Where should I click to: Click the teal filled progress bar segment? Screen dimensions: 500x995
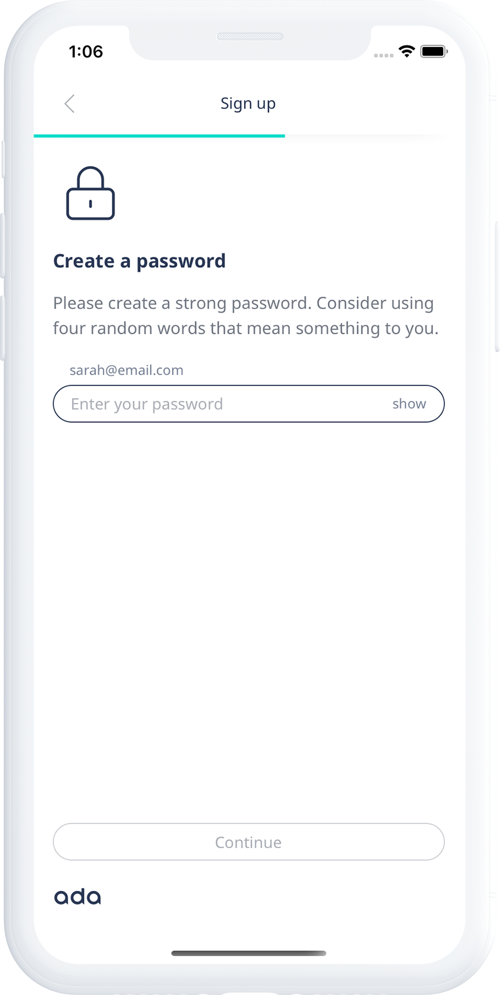click(159, 136)
